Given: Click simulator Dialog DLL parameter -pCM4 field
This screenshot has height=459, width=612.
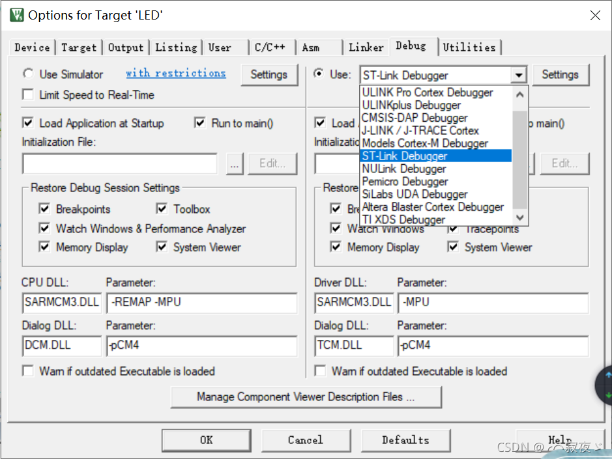Looking at the screenshot, I should coord(201,346).
